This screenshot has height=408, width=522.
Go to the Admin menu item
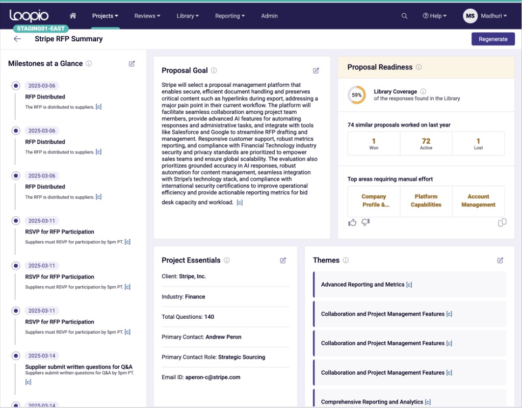(x=269, y=16)
